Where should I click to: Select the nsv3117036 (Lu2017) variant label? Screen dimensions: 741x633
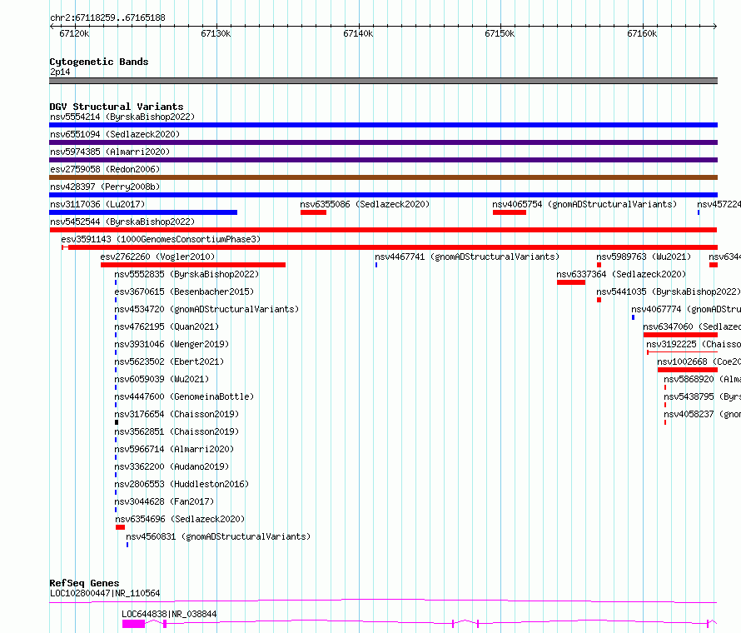point(97,204)
